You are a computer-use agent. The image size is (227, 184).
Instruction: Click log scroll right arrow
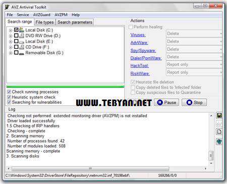205,168
